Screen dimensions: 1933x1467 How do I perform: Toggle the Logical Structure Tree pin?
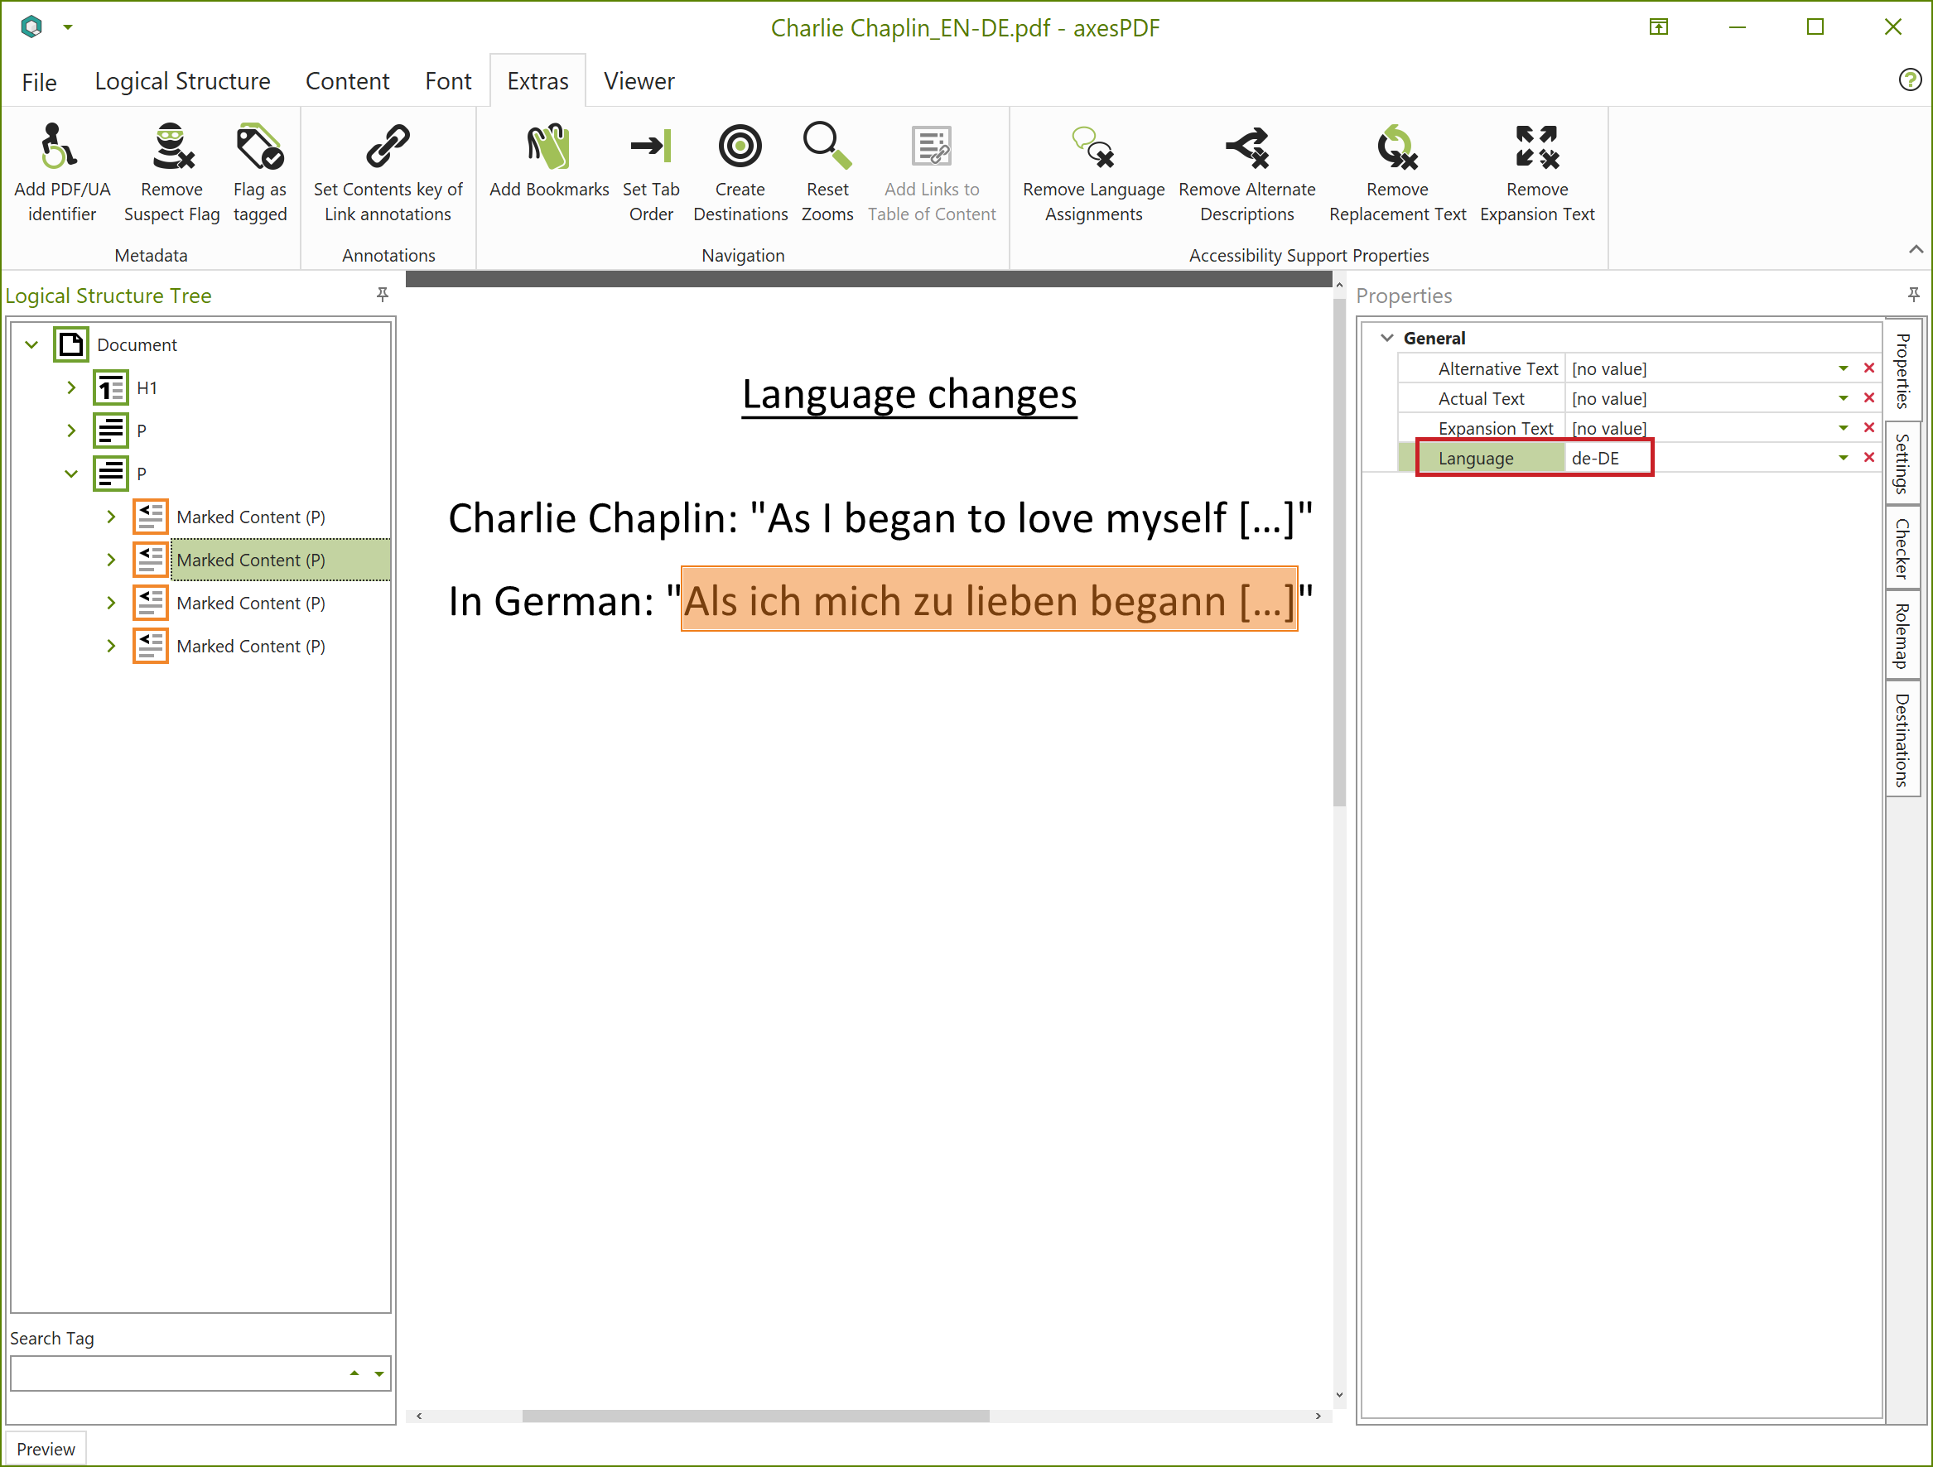point(383,296)
